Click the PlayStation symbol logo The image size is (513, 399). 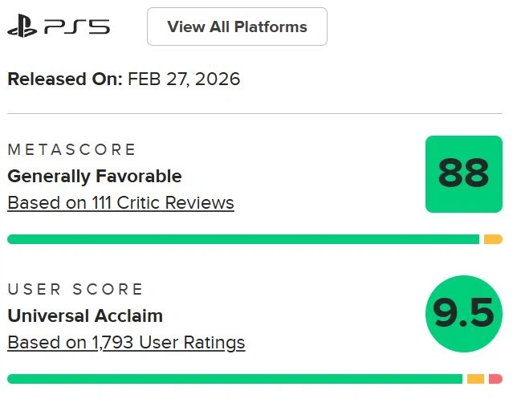[x=22, y=27]
